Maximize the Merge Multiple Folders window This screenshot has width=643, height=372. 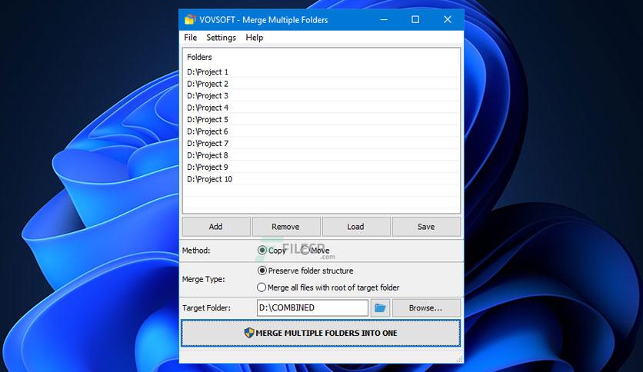[x=415, y=19]
